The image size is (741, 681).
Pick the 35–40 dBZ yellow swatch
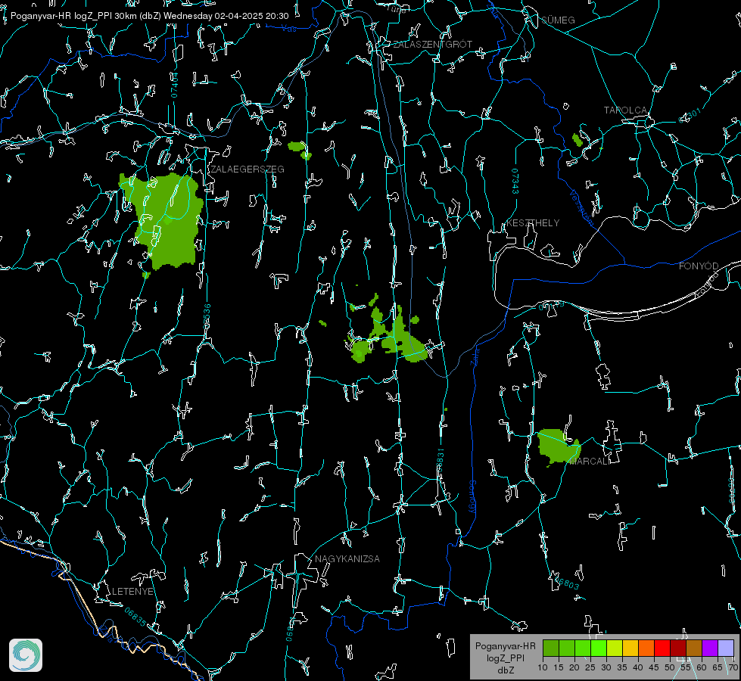pos(630,648)
